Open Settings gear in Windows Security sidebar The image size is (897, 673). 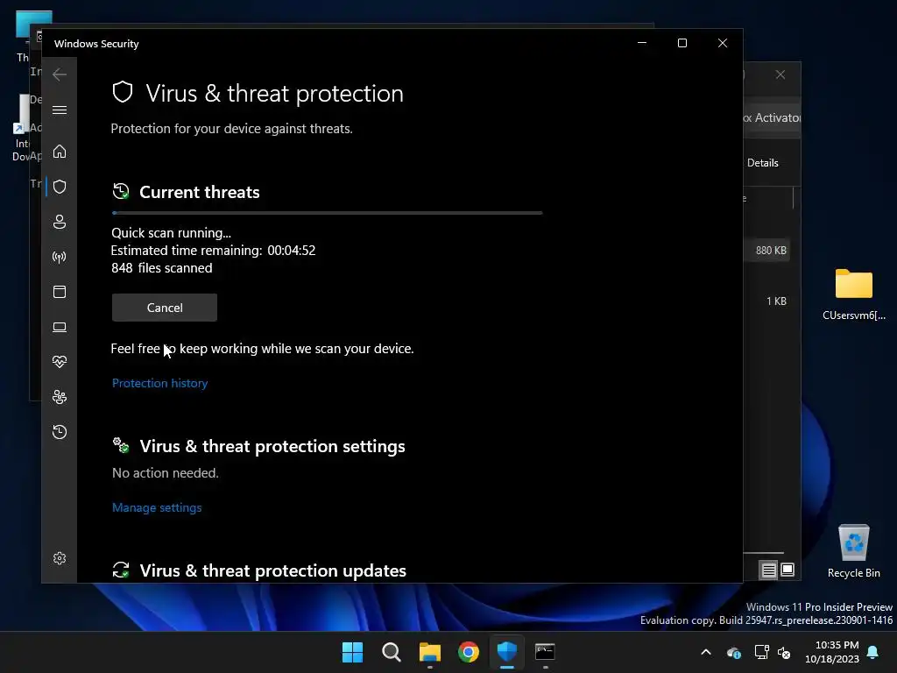[60, 558]
